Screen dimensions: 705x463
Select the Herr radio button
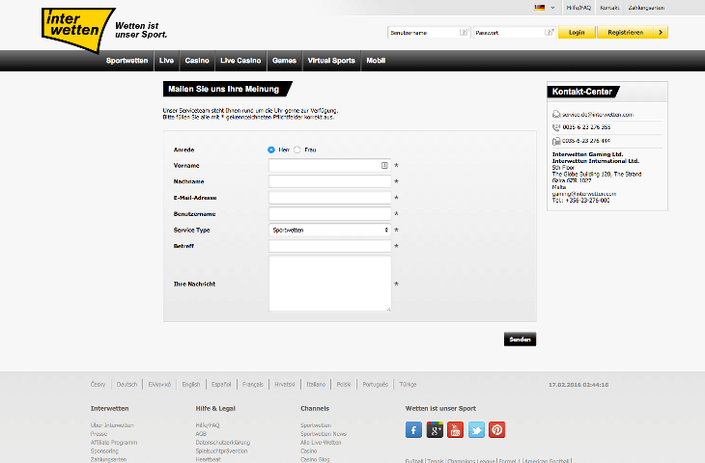click(271, 150)
